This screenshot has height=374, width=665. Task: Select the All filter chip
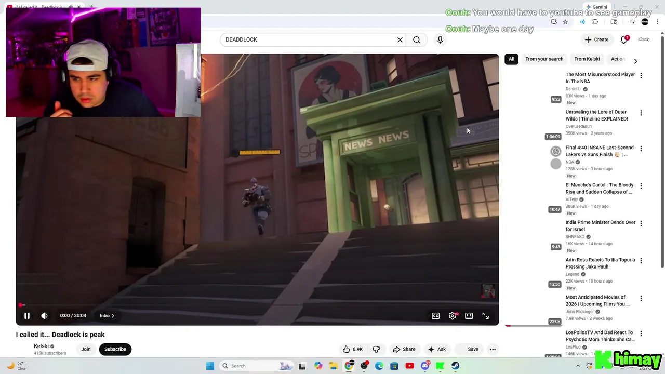tap(511, 59)
